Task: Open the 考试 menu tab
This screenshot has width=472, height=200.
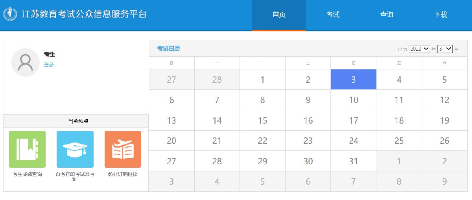Action: 333,15
